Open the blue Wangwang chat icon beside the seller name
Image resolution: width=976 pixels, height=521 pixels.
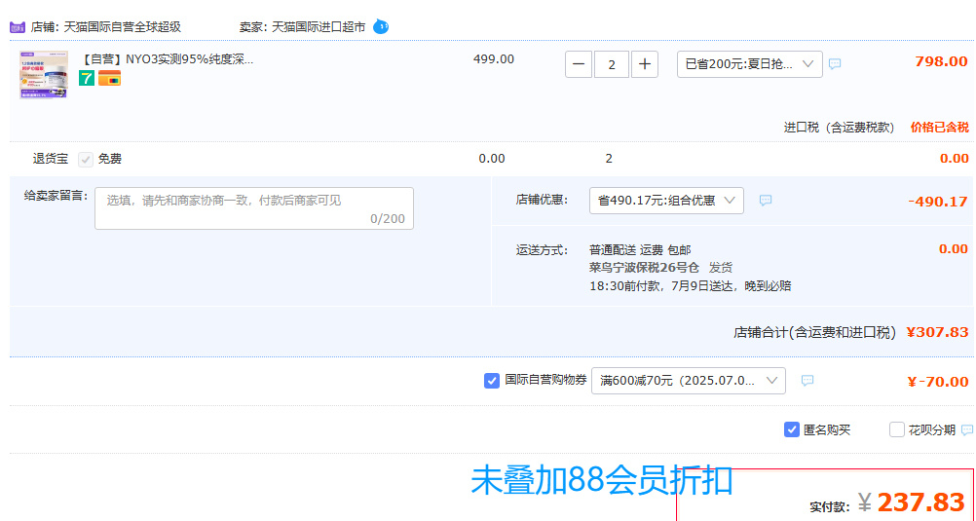[x=381, y=26]
